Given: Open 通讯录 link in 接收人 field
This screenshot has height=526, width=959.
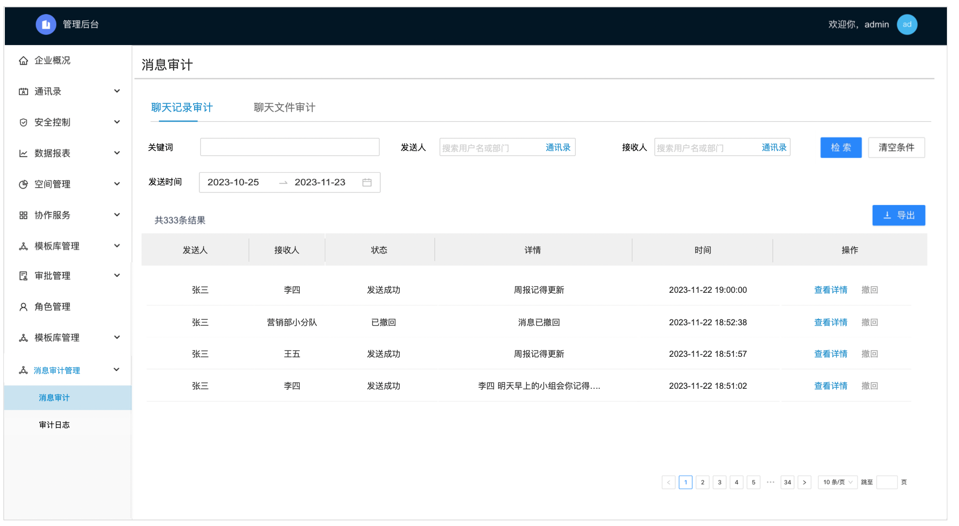Looking at the screenshot, I should [774, 148].
